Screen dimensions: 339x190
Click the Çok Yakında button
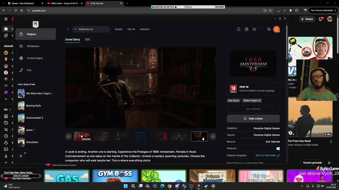(x=253, y=109)
